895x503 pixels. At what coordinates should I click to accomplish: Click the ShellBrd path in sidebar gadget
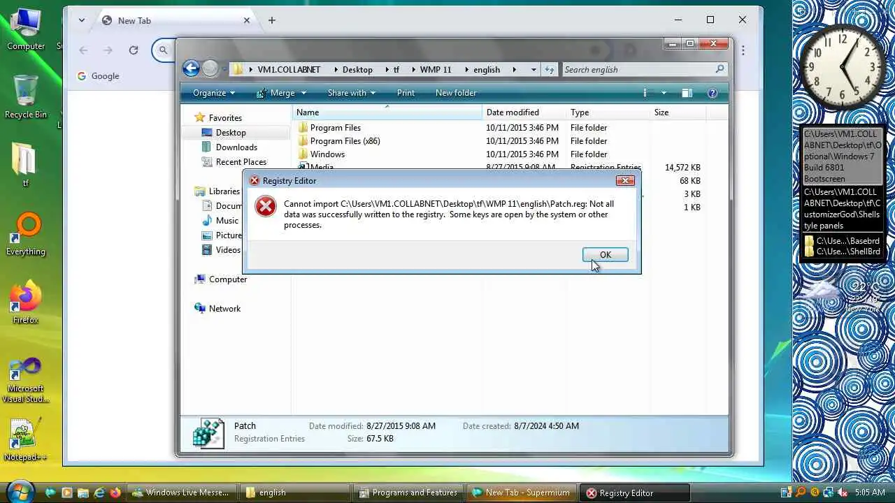point(842,251)
